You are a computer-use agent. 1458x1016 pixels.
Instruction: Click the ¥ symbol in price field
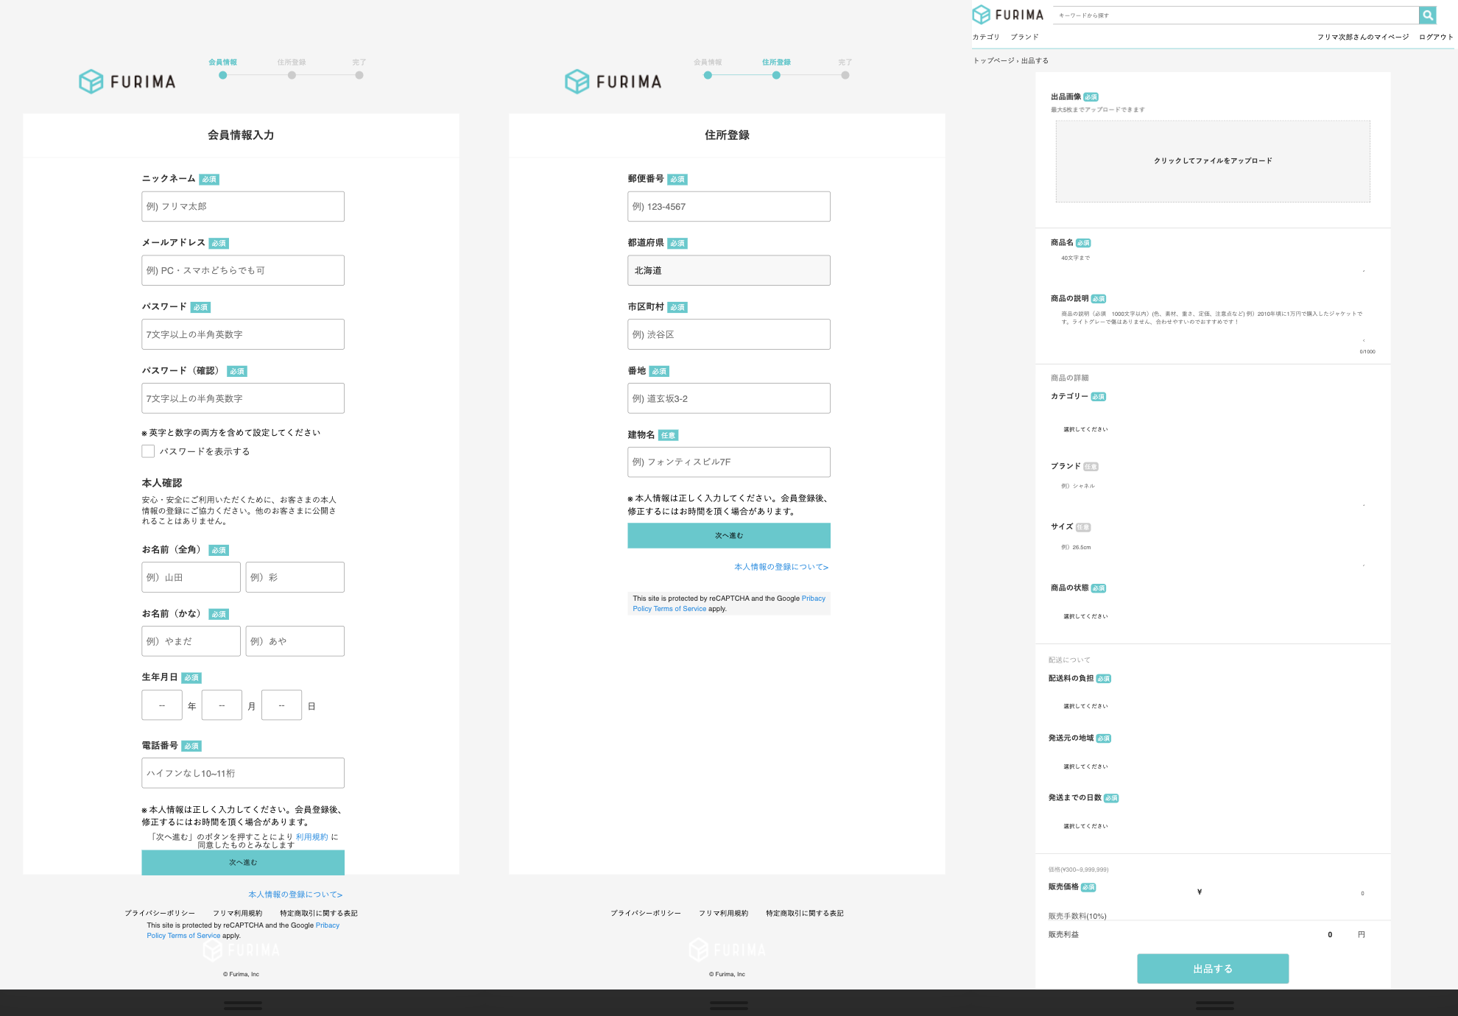click(1200, 892)
